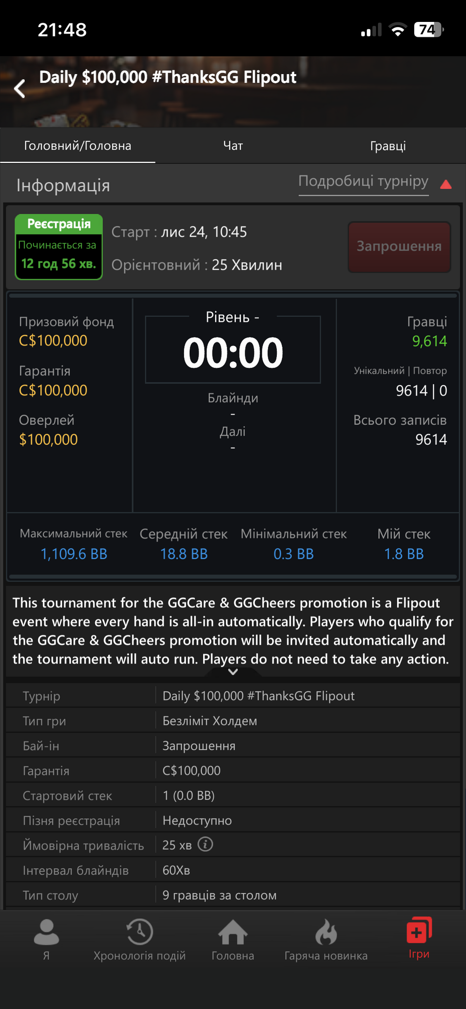Open Гаряча новинка flame icon
The image size is (466, 1009).
coord(326,933)
